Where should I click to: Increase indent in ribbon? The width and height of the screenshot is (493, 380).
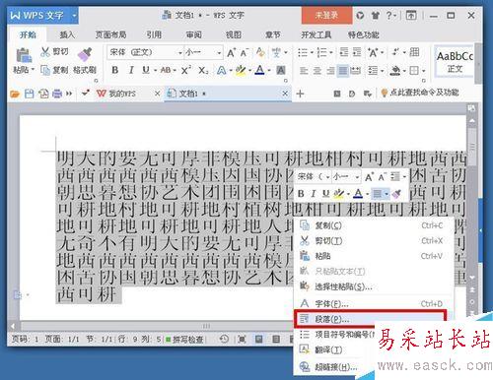[x=357, y=52]
